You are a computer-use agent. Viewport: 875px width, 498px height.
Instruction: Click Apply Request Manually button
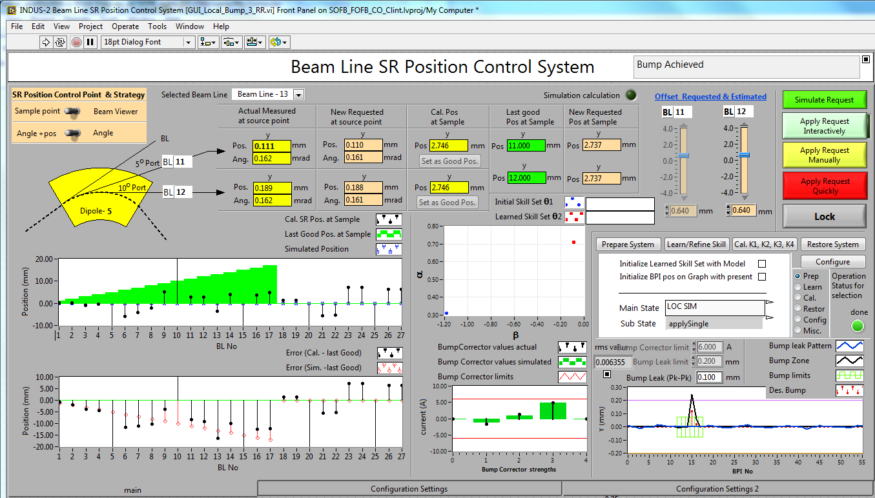(824, 155)
